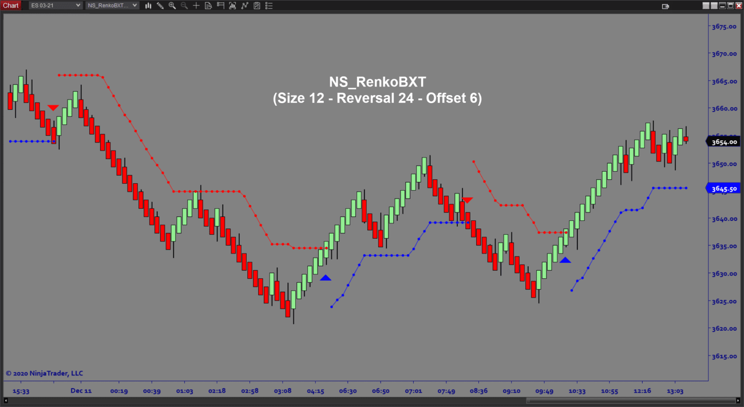
Task: Open the chart properties grid icon
Action: (256, 6)
